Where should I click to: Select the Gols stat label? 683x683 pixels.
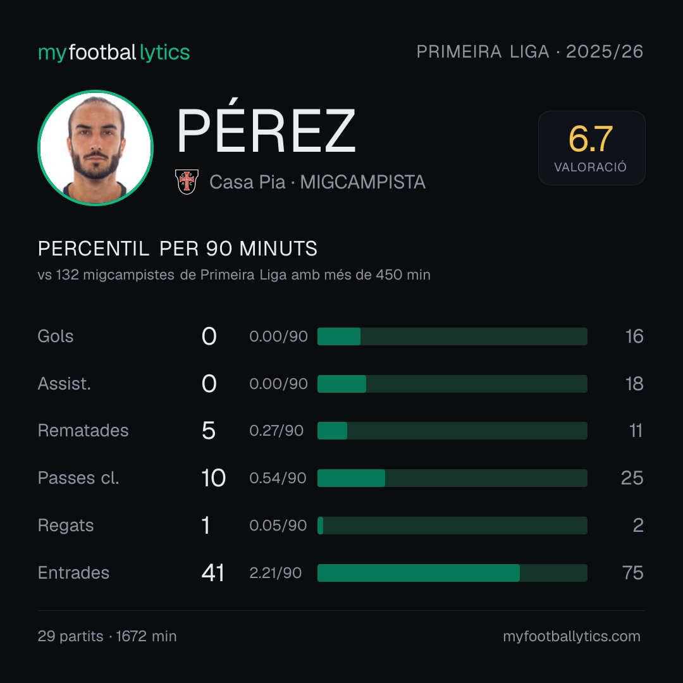(x=56, y=336)
